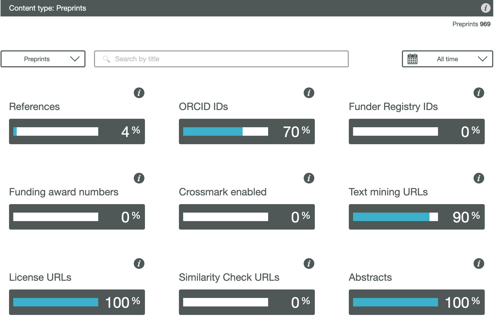Click the References 4% coverage bar
498x325 pixels.
[x=56, y=131]
